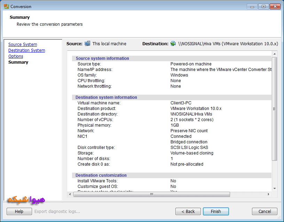
Task: Select the Powered-on machine value
Action: [191, 64]
